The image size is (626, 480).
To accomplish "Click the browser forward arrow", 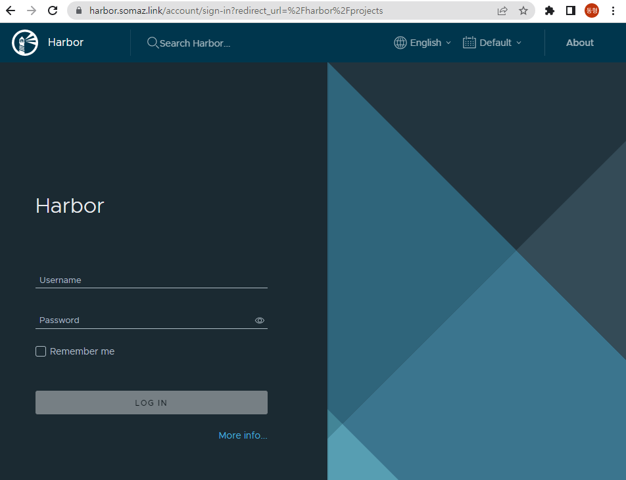I will click(x=32, y=11).
